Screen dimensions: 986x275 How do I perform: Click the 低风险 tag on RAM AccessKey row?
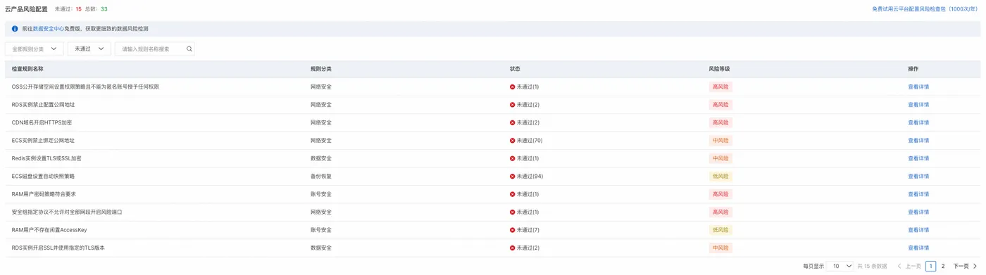click(x=720, y=230)
